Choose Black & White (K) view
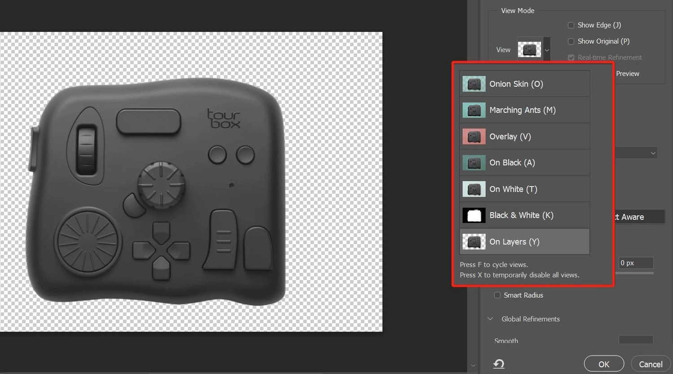This screenshot has height=374, width=673. coord(524,215)
